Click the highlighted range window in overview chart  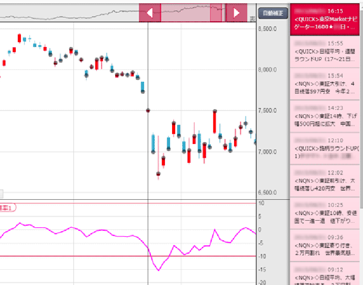[x=185, y=13]
